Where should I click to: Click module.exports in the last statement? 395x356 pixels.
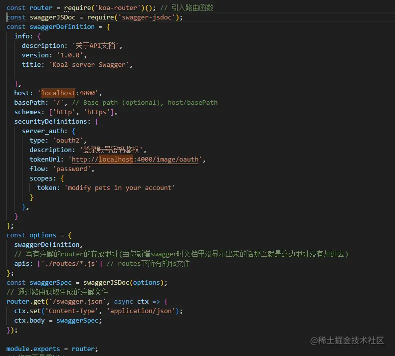[33, 349]
